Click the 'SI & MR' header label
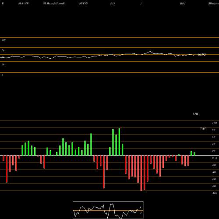This screenshot has width=219, height=219. tap(23, 4)
